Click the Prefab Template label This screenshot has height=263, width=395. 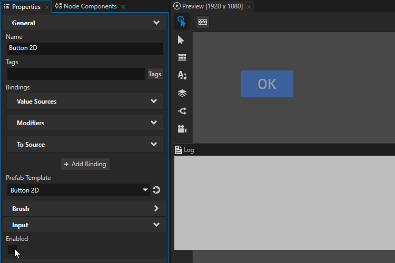(x=28, y=178)
